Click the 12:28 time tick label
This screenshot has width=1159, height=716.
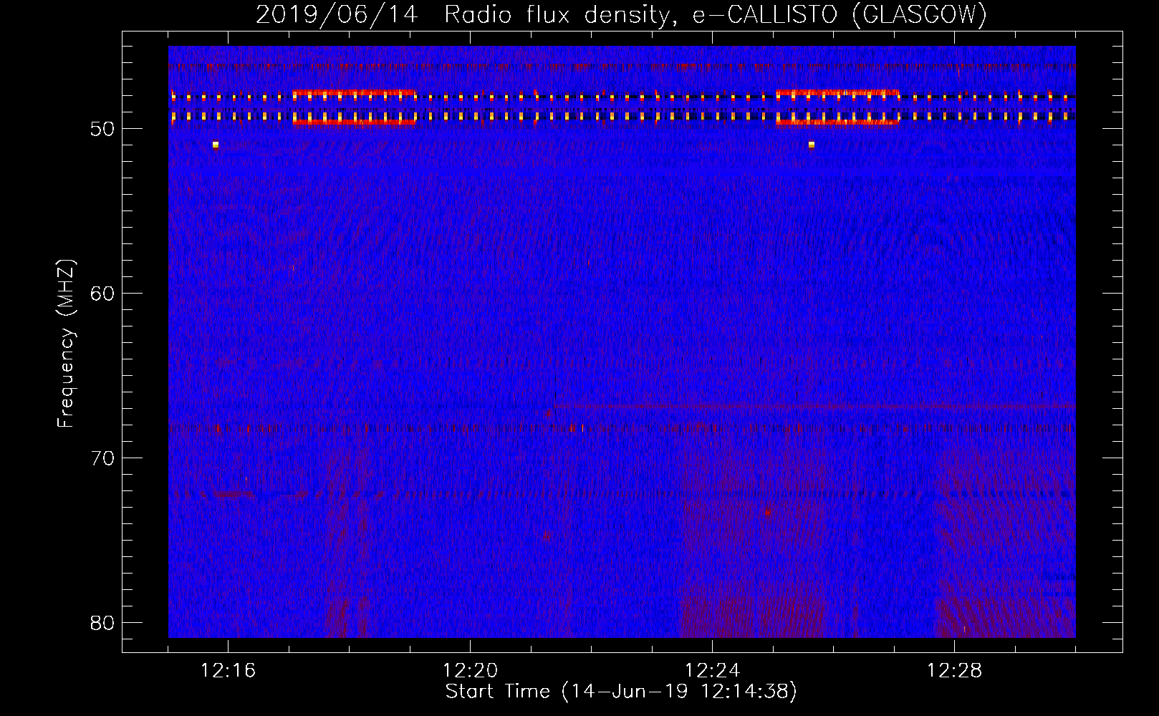coord(954,671)
